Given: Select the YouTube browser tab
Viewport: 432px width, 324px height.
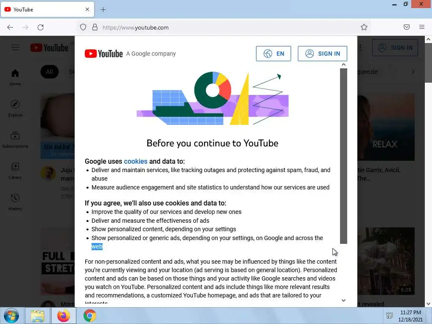Looking at the screenshot, I should [47, 9].
